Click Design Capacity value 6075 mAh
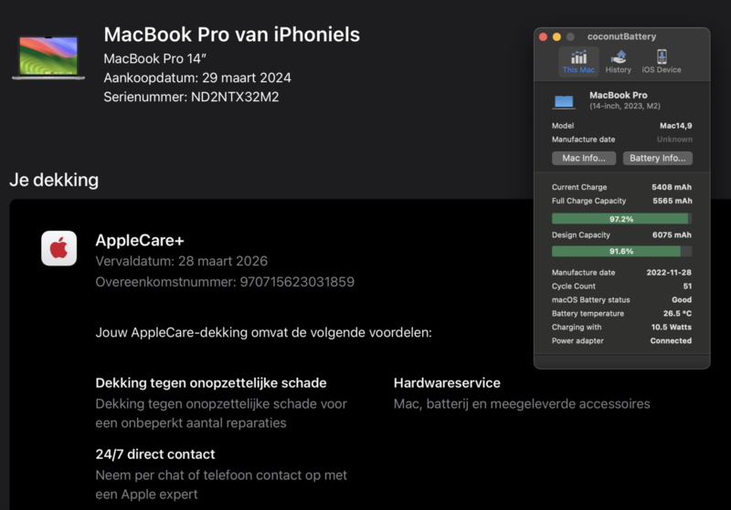Viewport: 731px width, 510px height. point(672,235)
